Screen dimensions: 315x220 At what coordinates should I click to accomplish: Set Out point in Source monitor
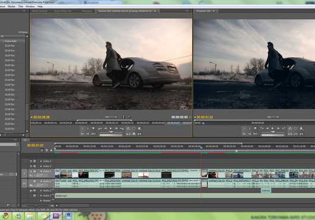[88, 128]
